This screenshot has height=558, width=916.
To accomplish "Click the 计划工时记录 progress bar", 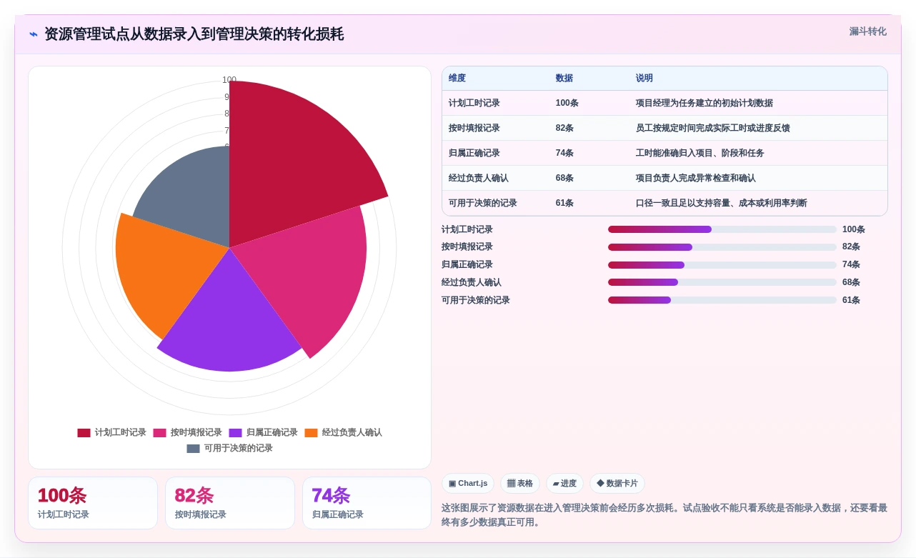I will [x=722, y=229].
